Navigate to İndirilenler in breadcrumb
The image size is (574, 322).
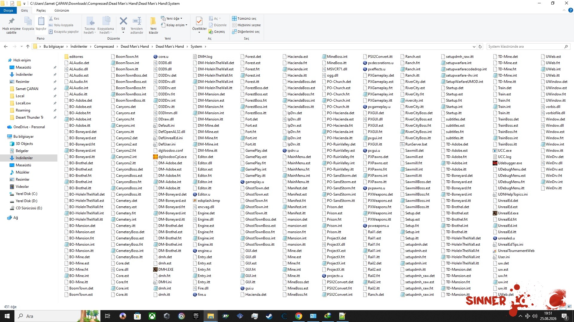(x=79, y=47)
